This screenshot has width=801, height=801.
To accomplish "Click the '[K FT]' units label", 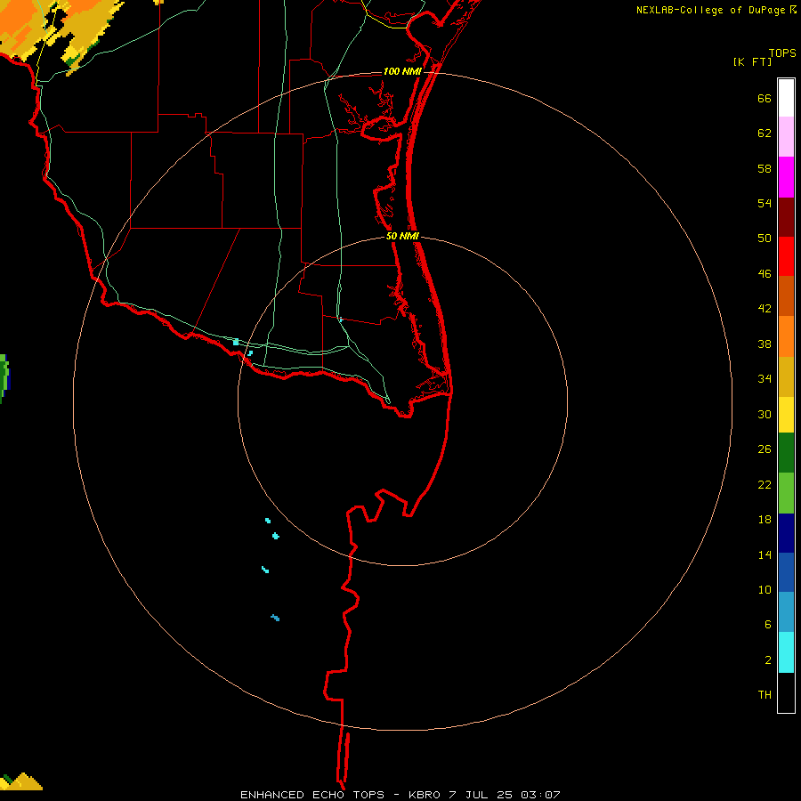I will [752, 61].
